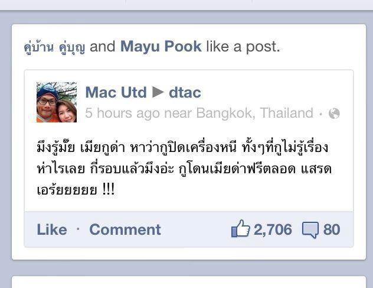Image resolution: width=373 pixels, height=288 pixels.
Task: View the 2,706 likes list
Action: tap(273, 229)
